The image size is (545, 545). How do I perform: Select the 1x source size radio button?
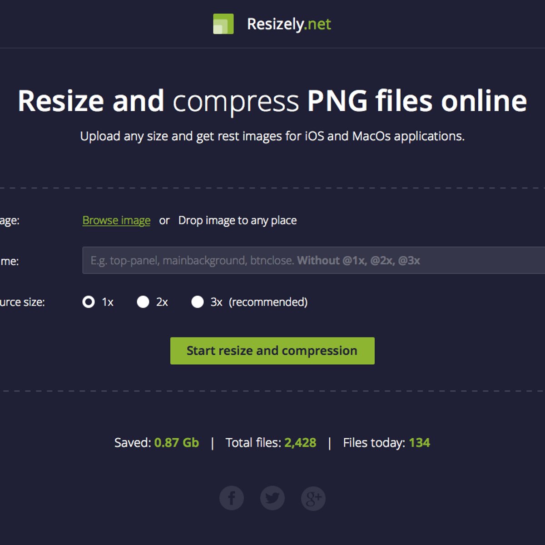click(89, 302)
